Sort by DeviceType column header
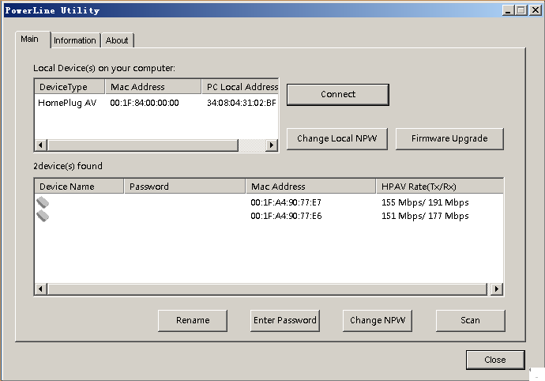Screen dimensions: 545x381 point(70,87)
